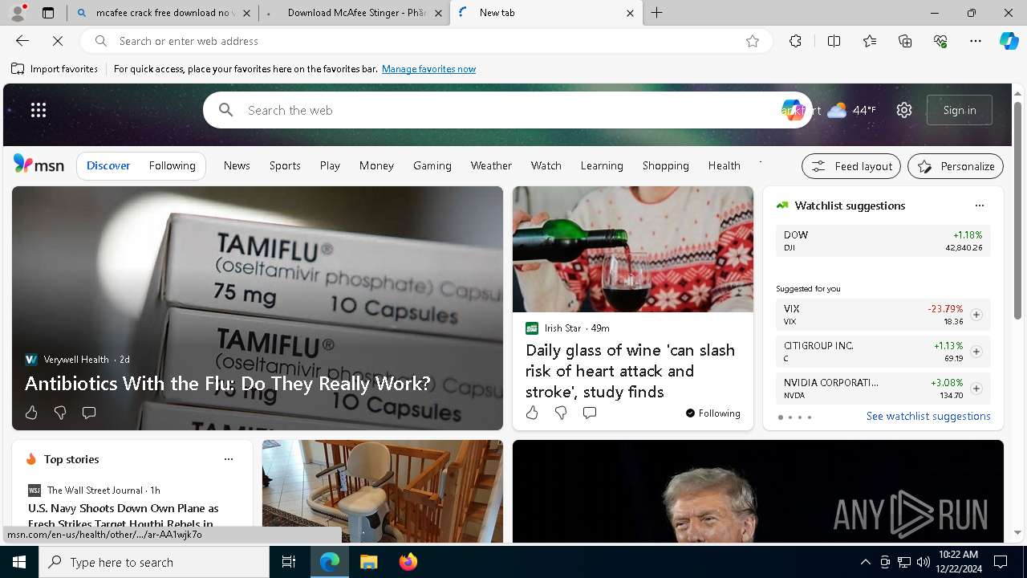Open the stairlift photo story card
The image size is (1027, 578).
(383, 491)
